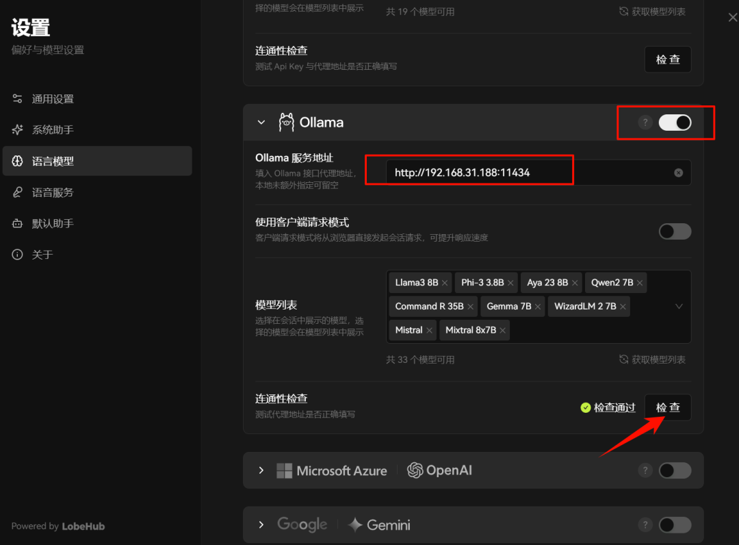
Task: Collapse the Ollama section
Action: pyautogui.click(x=261, y=123)
